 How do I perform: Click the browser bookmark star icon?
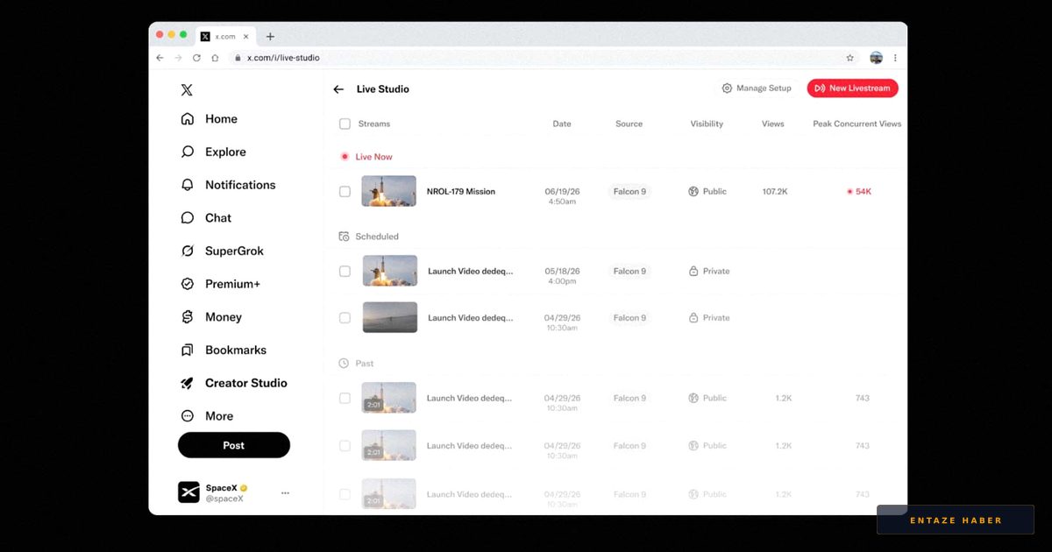click(x=849, y=58)
